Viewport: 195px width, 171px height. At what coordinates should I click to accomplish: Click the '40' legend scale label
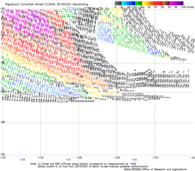tap(169, 7)
